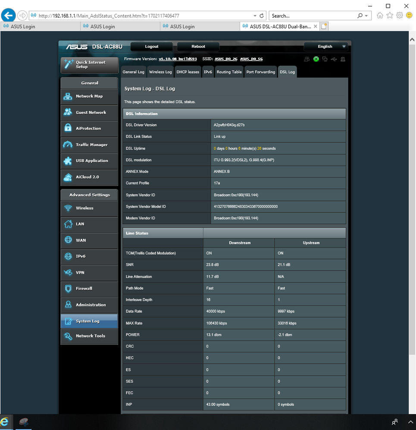Click the Network Map sidebar icon
The height and width of the screenshot is (430, 416).
(x=68, y=96)
